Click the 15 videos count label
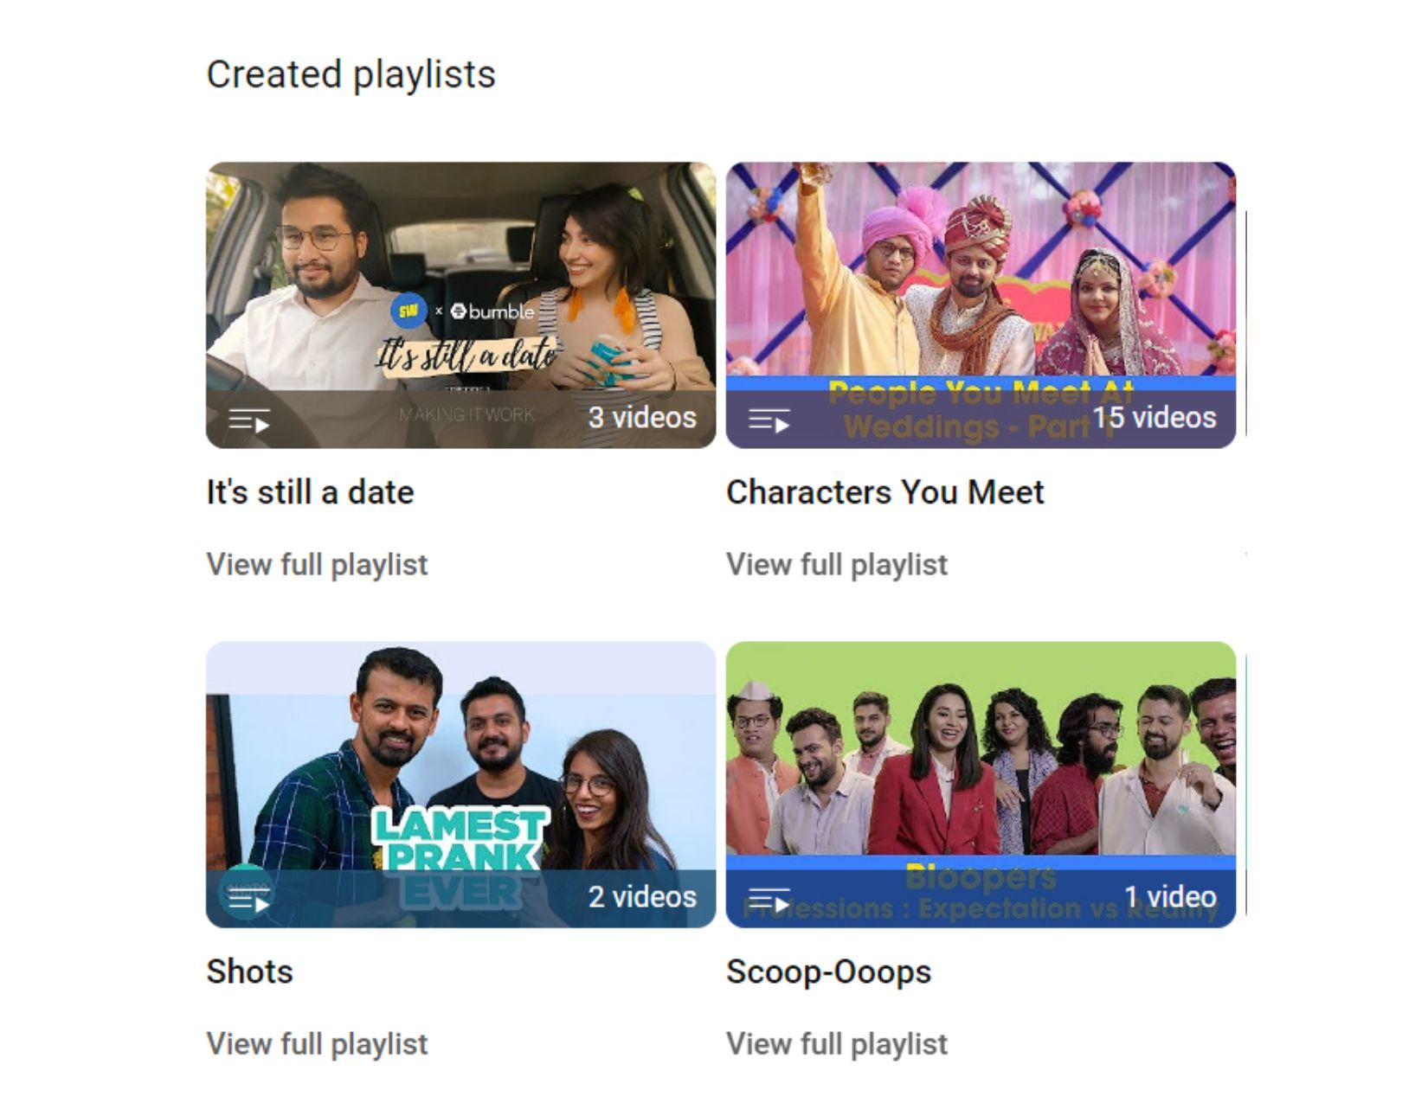The width and height of the screenshot is (1428, 1103). click(1155, 418)
